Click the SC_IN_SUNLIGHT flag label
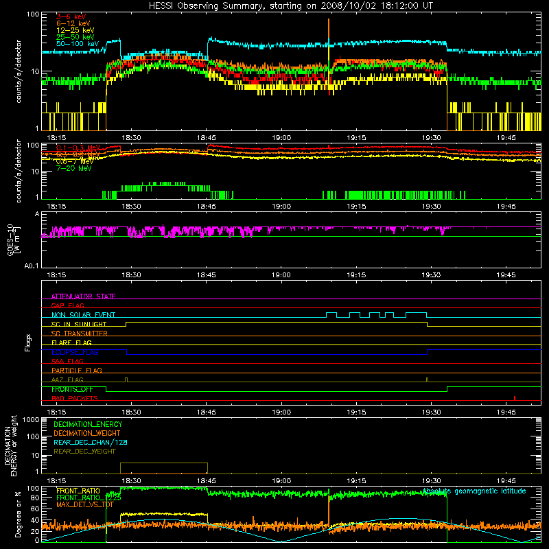 click(79, 324)
